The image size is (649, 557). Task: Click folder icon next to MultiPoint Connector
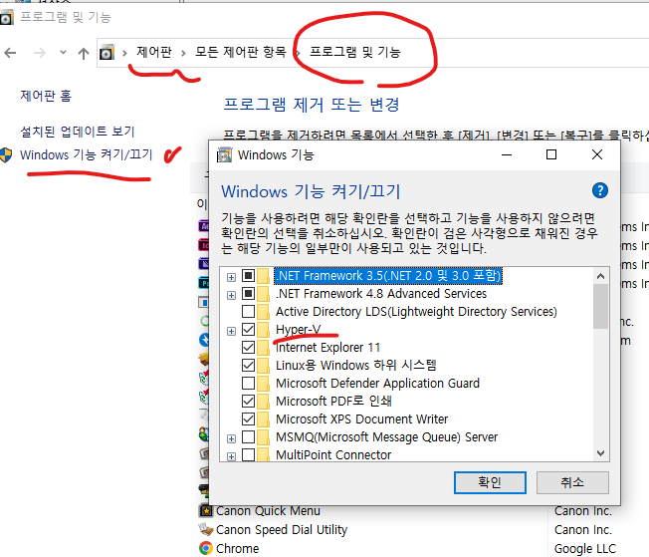click(x=263, y=454)
